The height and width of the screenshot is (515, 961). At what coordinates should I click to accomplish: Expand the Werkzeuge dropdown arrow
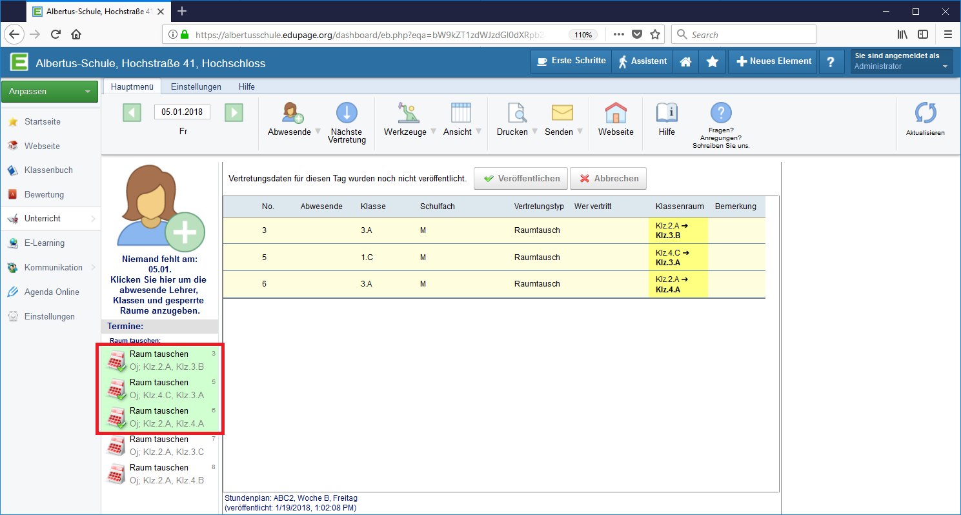click(x=433, y=132)
